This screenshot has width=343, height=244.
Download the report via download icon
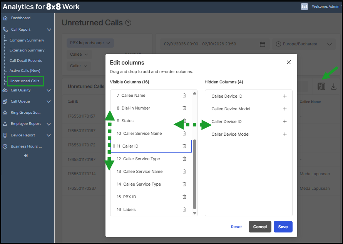(x=334, y=86)
